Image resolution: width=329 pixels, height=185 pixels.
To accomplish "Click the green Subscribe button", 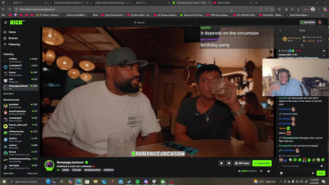I will 262,163.
